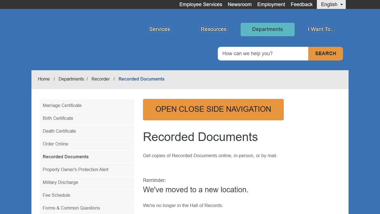Open the OPEN CLOSE SIDE NAVIGATION toggle
The image size is (380, 214).
click(213, 109)
